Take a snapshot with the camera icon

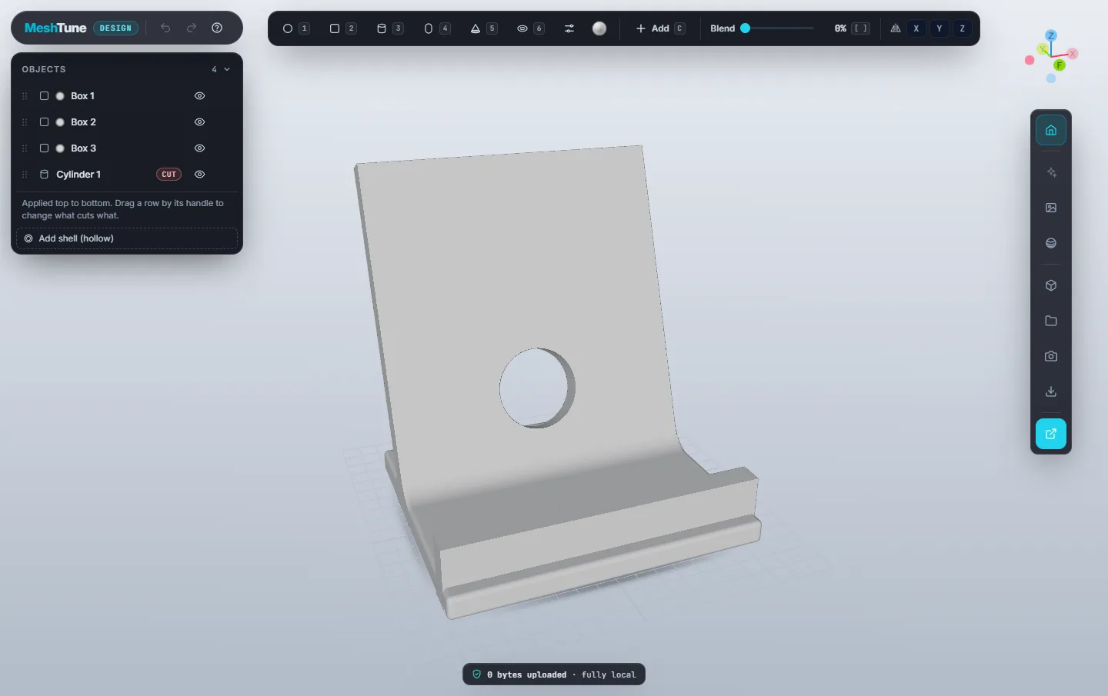pyautogui.click(x=1051, y=356)
